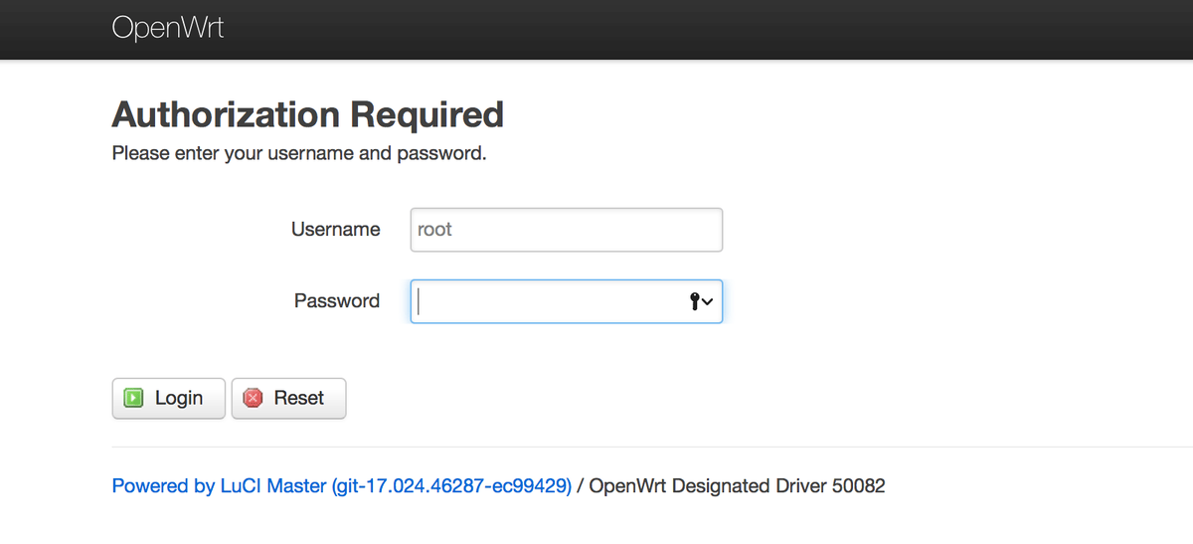Click the Authorization Required heading
1193x544 pixels.
click(308, 114)
